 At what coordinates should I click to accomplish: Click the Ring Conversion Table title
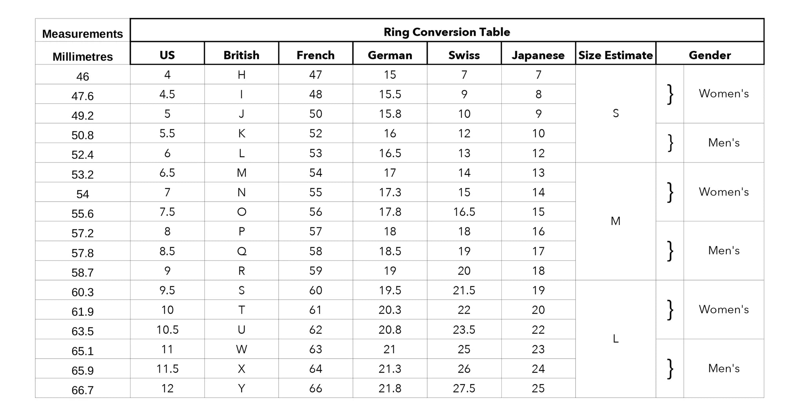447,32
